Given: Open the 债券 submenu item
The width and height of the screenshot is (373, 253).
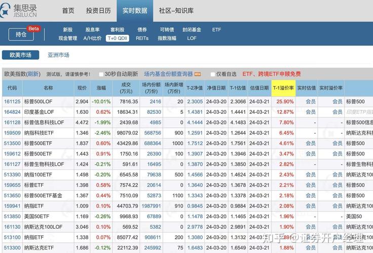Looking at the screenshot, I should point(142,30).
